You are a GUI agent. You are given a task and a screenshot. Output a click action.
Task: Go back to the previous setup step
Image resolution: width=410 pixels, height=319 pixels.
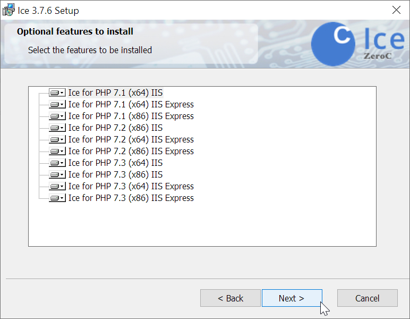pos(230,298)
